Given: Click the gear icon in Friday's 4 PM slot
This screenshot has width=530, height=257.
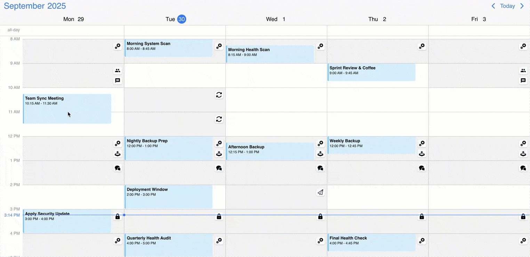Looking at the screenshot, I should coord(523,241).
